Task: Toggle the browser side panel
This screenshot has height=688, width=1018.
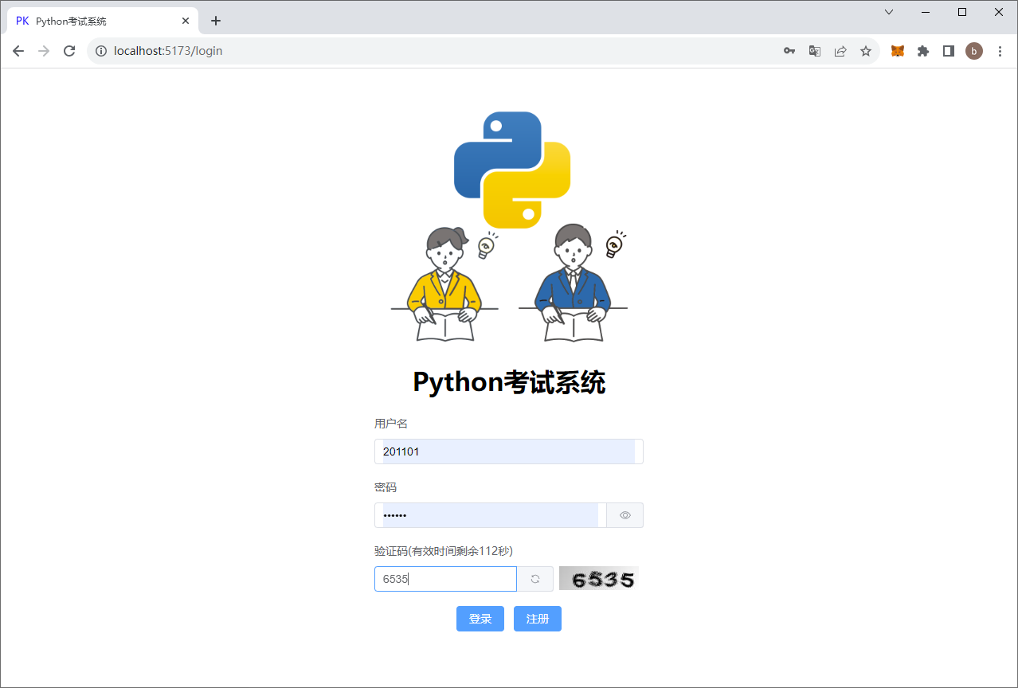Action: click(949, 51)
